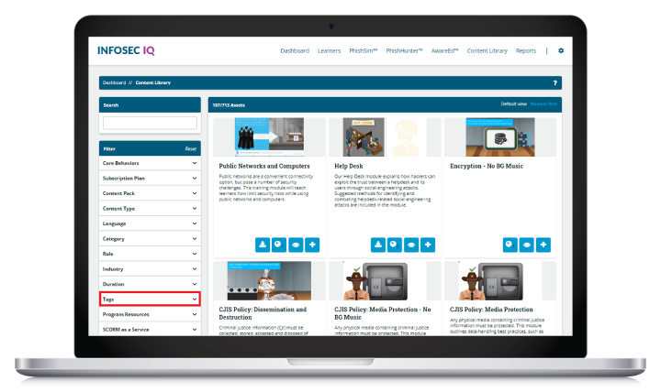Sort assets by Newest first
This screenshot has height=392, width=661.
(x=543, y=105)
